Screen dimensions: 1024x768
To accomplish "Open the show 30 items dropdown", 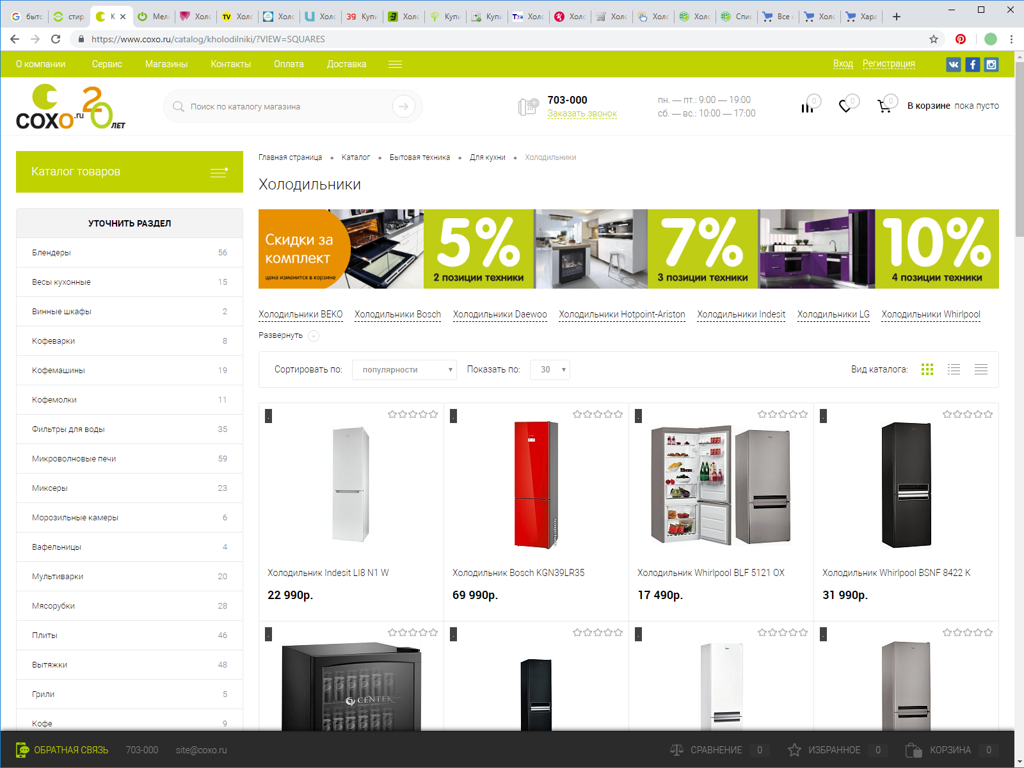I will point(550,369).
